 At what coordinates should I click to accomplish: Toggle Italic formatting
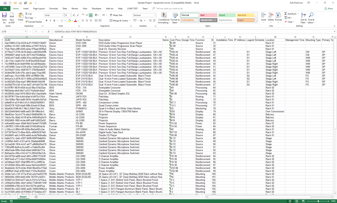coord(50,20)
